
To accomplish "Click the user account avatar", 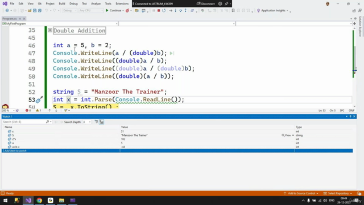I will coord(328,4).
